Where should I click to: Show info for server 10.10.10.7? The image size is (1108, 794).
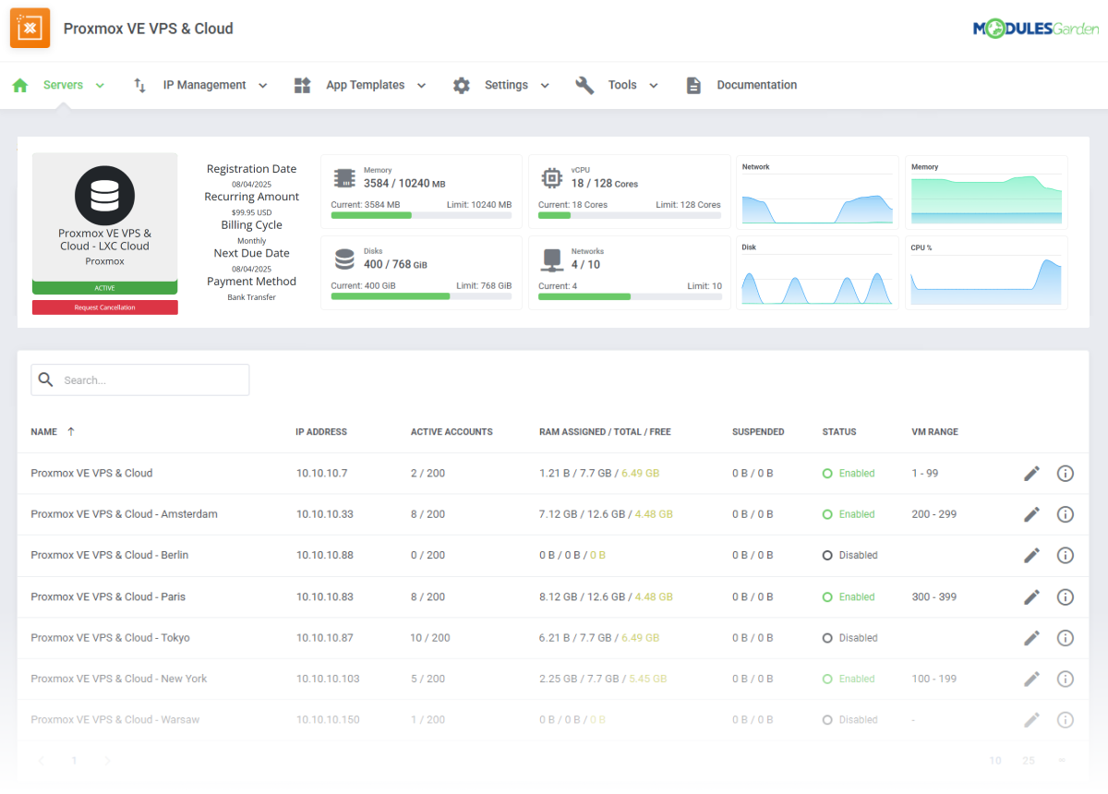click(1066, 474)
